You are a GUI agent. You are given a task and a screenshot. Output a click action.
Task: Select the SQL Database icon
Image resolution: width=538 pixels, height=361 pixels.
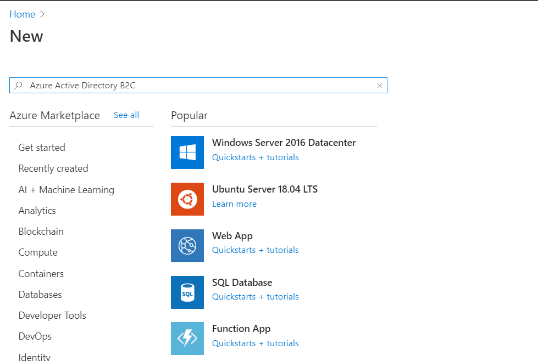click(x=187, y=292)
